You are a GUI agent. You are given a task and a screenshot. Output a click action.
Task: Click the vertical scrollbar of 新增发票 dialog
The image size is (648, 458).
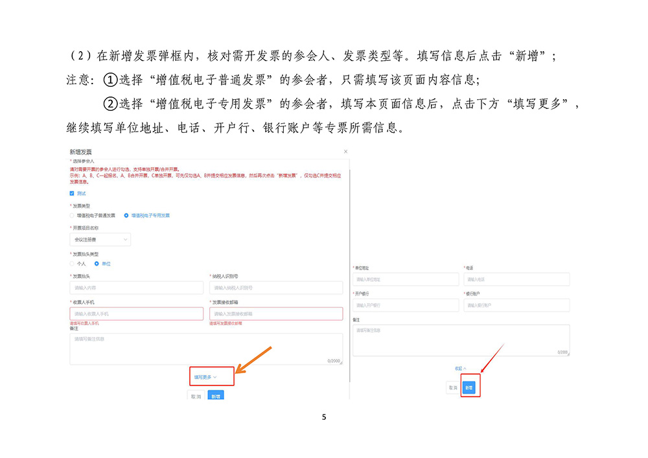point(350,275)
